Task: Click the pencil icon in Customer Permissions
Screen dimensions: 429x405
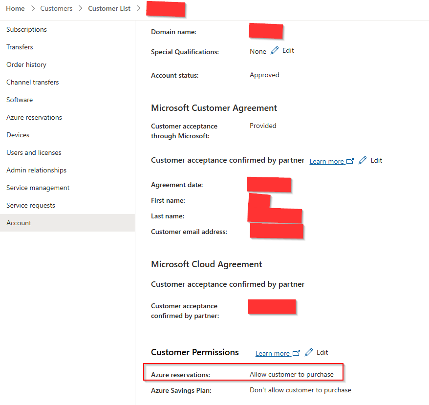Action: (x=309, y=352)
